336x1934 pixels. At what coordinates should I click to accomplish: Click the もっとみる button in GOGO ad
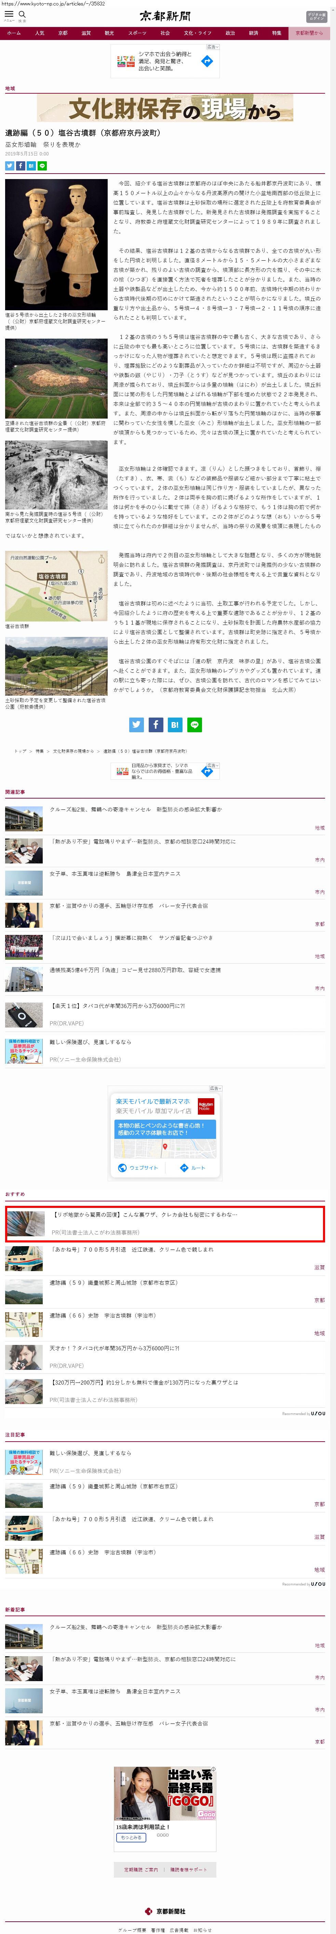coord(131,1838)
